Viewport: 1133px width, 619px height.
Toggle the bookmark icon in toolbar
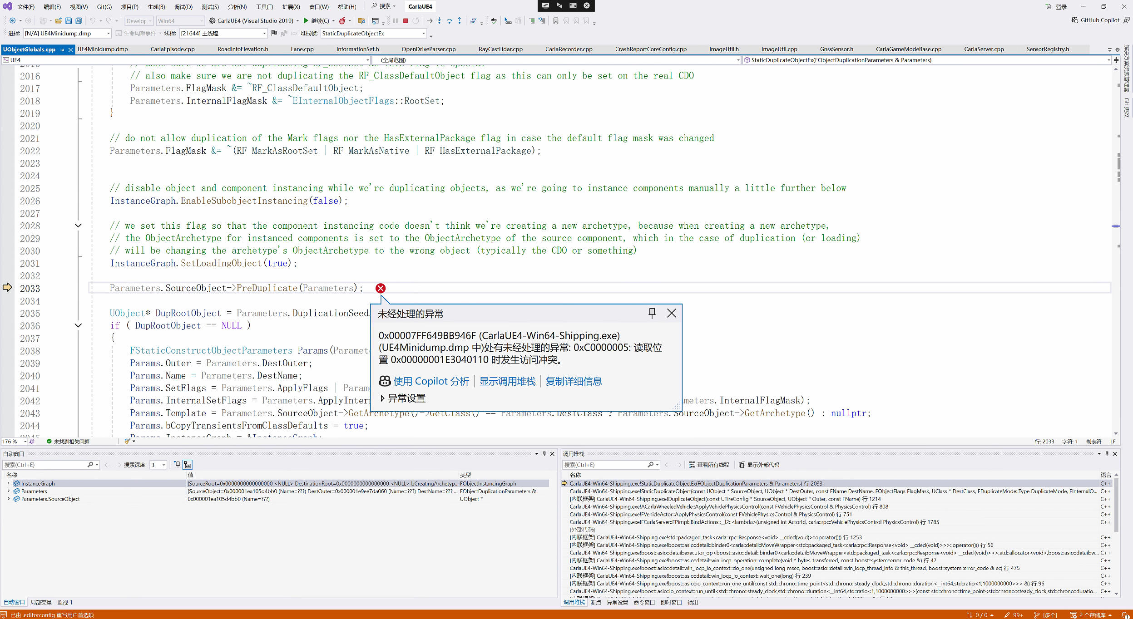coord(555,21)
